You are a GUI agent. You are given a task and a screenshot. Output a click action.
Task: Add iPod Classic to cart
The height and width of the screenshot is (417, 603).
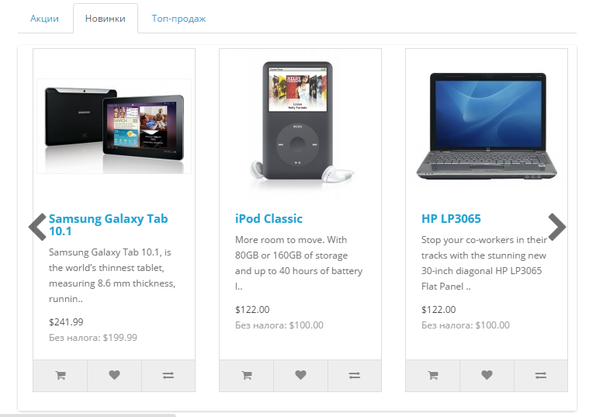coord(247,375)
